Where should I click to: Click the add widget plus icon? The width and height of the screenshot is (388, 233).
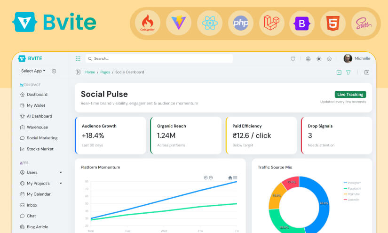tap(339, 72)
